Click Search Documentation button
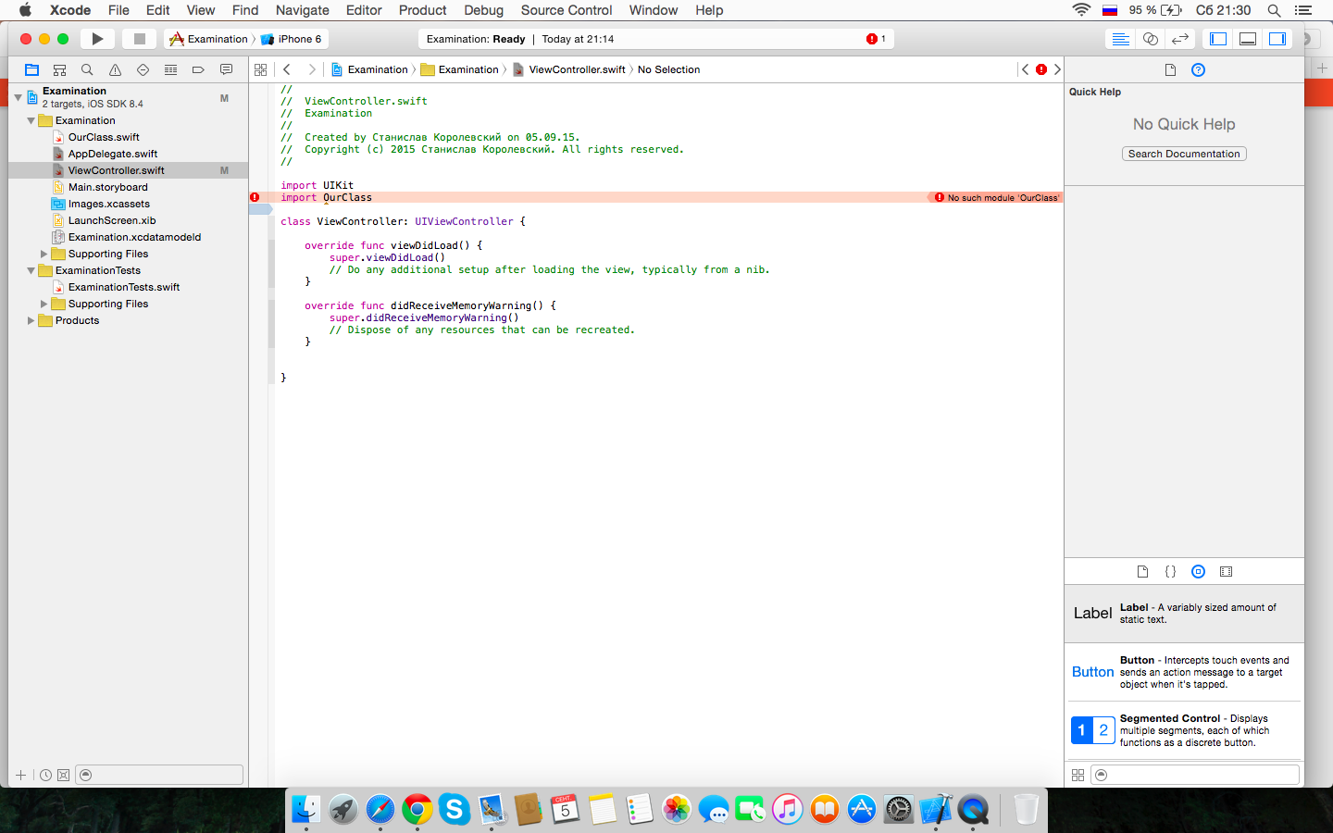 (x=1184, y=154)
